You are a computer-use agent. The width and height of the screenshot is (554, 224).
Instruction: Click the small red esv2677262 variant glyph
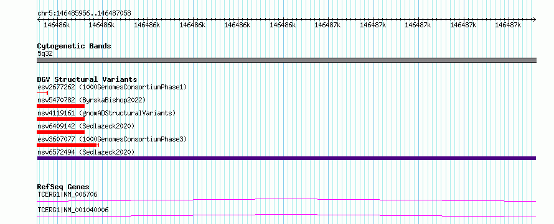click(x=42, y=93)
